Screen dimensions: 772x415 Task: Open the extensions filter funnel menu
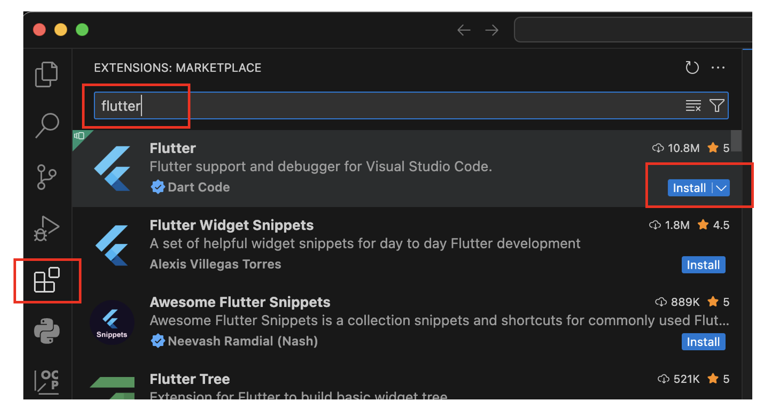(x=716, y=106)
